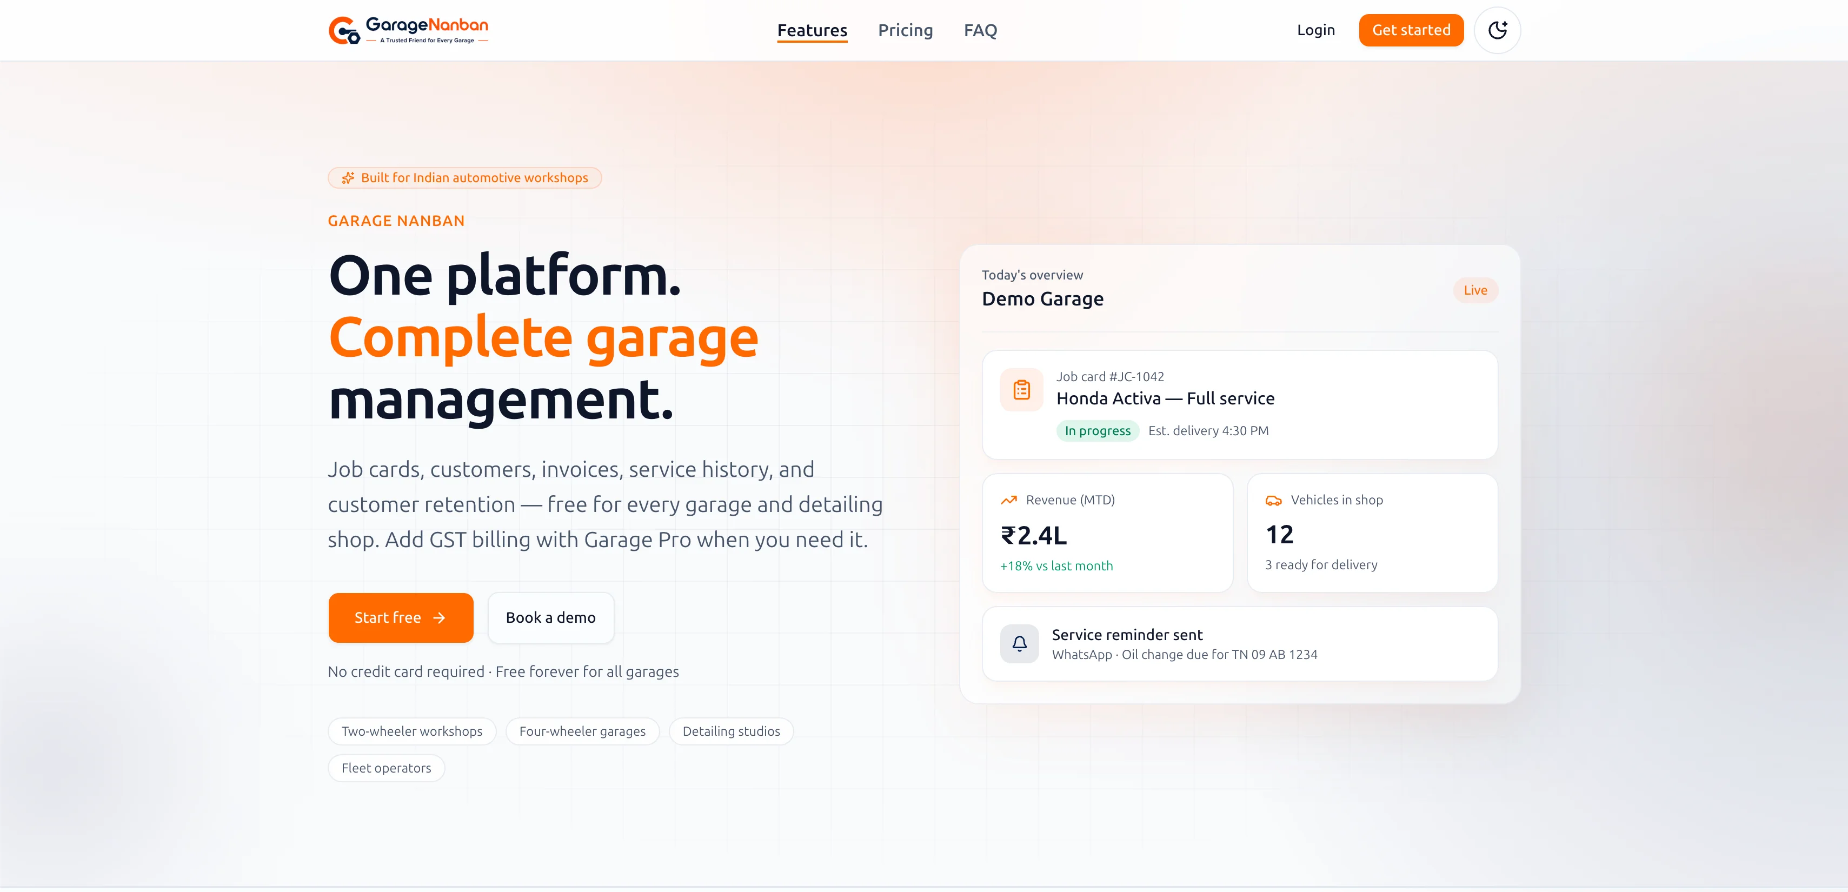Screen dimensions: 1848x892
Task: Click the sparkle icon in workshops badge
Action: [x=348, y=178]
